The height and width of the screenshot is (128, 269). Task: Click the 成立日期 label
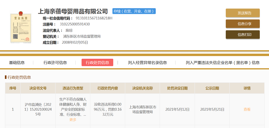point(51,42)
